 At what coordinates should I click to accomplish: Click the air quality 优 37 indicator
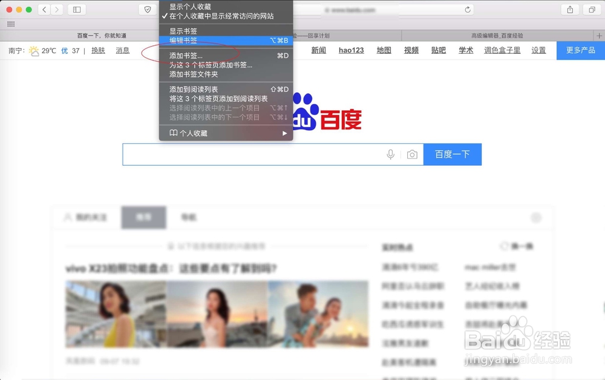click(x=70, y=51)
